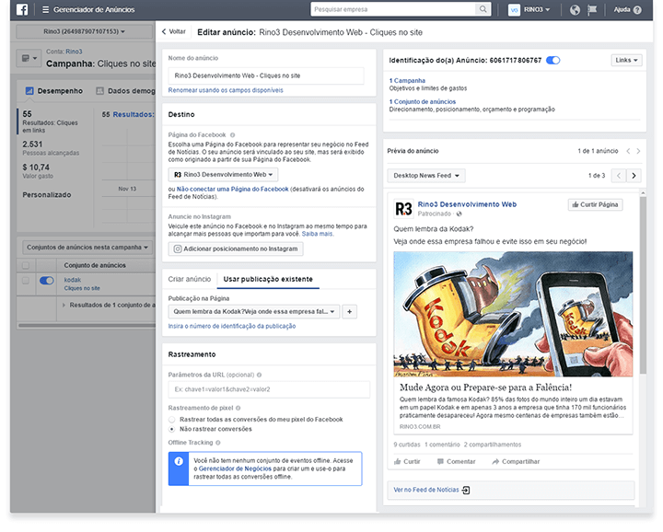Open the globe notifications icon

575,10
